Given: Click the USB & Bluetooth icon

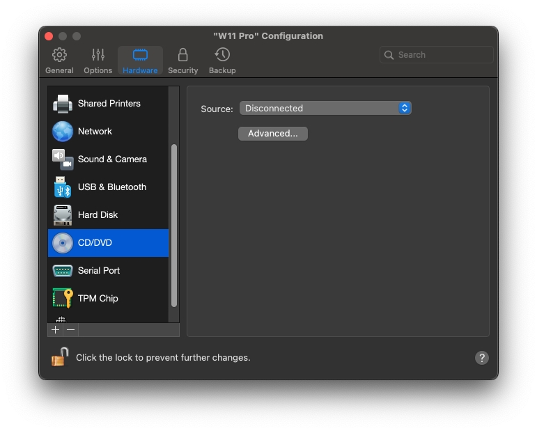Looking at the screenshot, I should pyautogui.click(x=63, y=187).
